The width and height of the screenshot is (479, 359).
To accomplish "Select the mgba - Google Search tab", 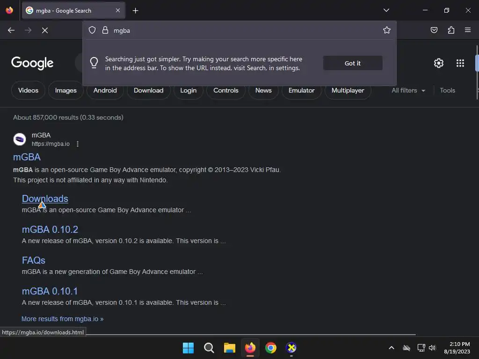I will pyautogui.click(x=73, y=11).
